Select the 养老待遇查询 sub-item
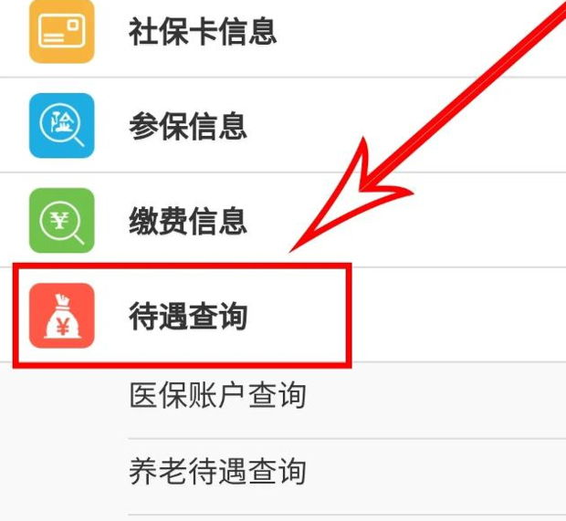Viewport: 566px width, 521px height. pos(217,471)
